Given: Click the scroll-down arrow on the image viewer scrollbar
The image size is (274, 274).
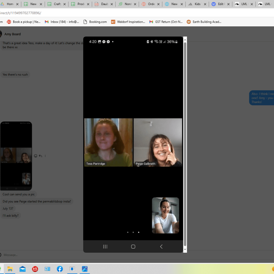Looking at the screenshot, I should click(185, 250).
